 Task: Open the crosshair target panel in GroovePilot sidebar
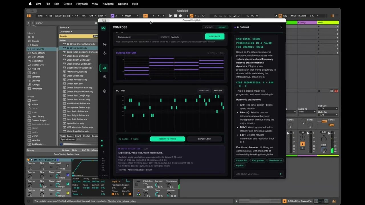pyautogui.click(x=104, y=53)
